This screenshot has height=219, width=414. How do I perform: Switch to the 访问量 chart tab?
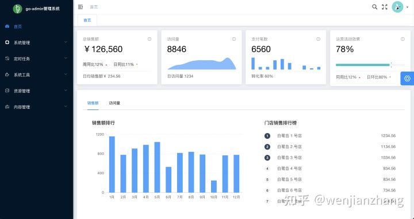[x=114, y=103]
